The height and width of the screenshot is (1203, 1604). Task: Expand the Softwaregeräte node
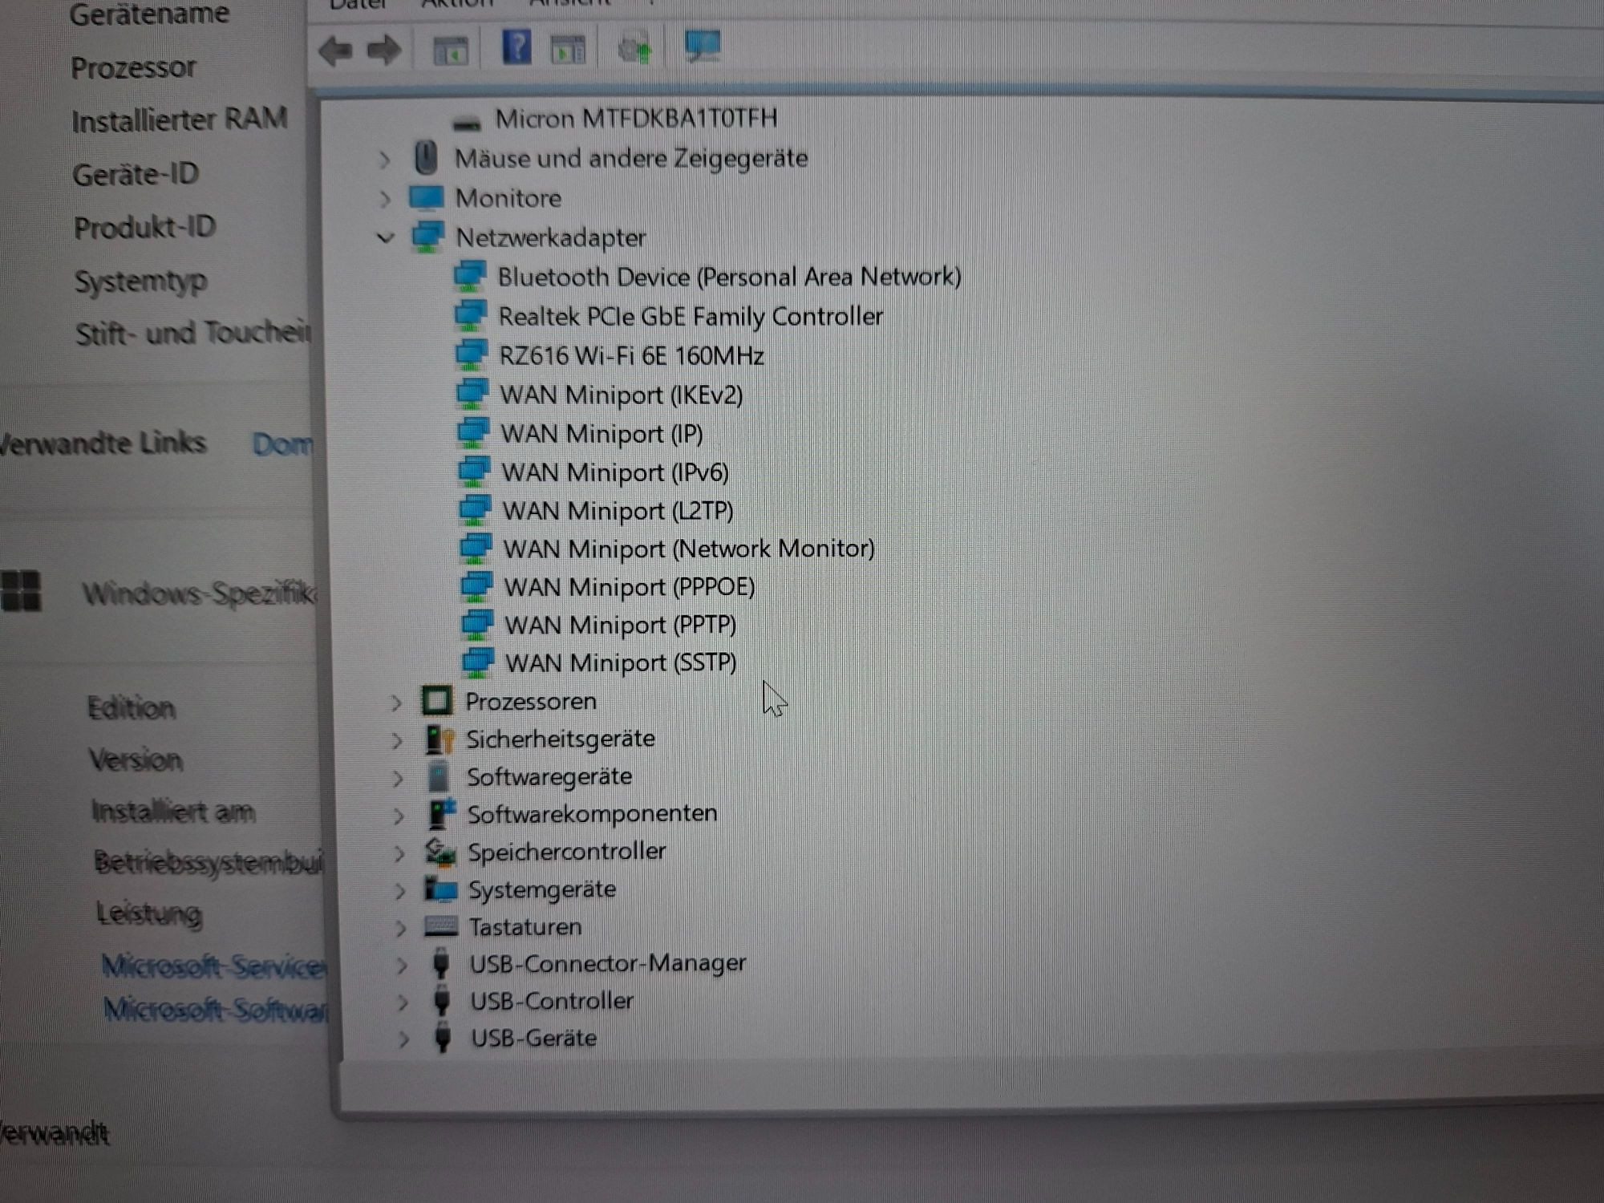[x=398, y=778]
